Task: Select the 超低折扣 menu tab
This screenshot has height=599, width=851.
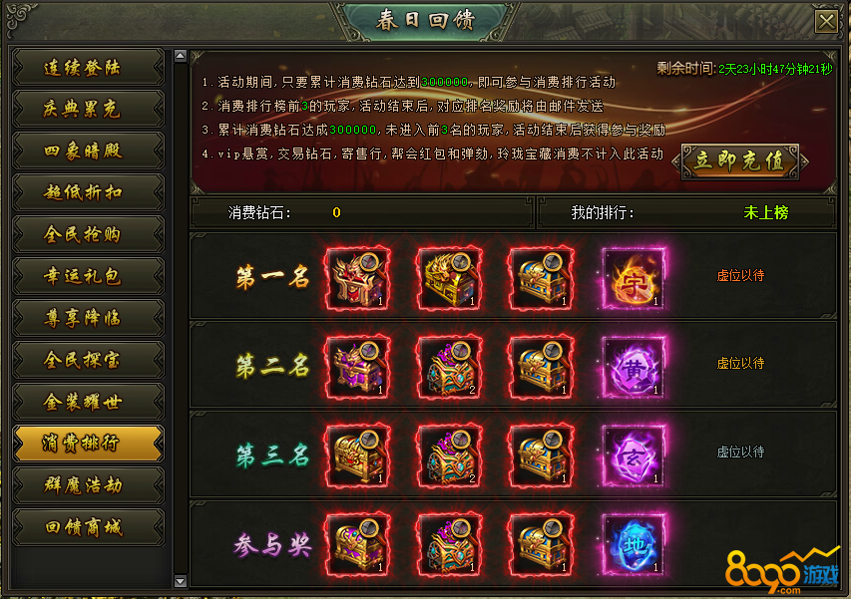Action: pyautogui.click(x=88, y=192)
